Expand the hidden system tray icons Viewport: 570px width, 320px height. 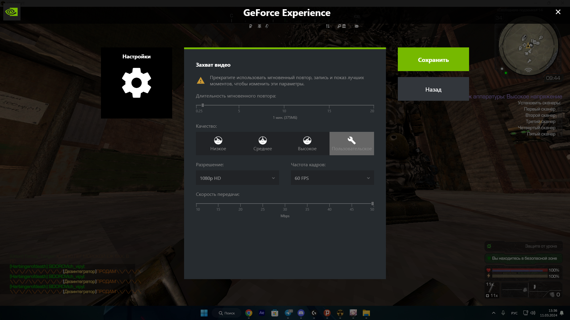pyautogui.click(x=494, y=313)
